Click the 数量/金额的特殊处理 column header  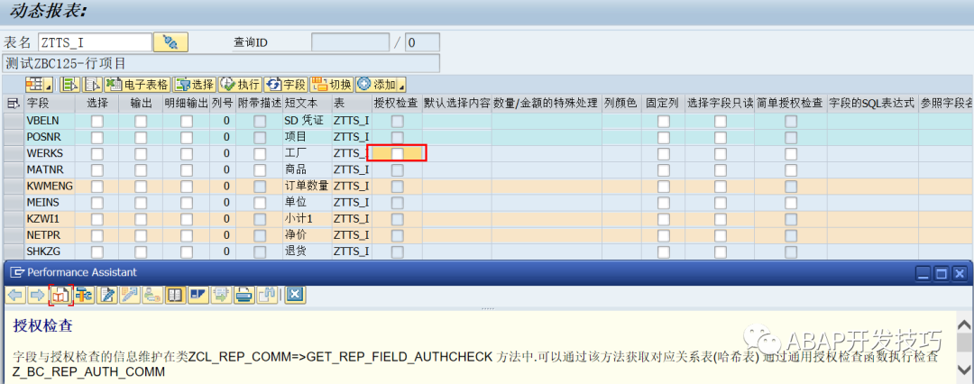[547, 103]
